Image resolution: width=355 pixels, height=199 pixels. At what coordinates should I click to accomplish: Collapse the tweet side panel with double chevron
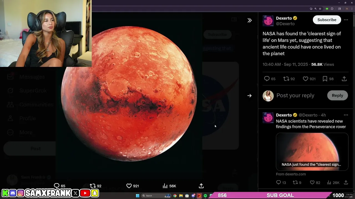click(250, 20)
